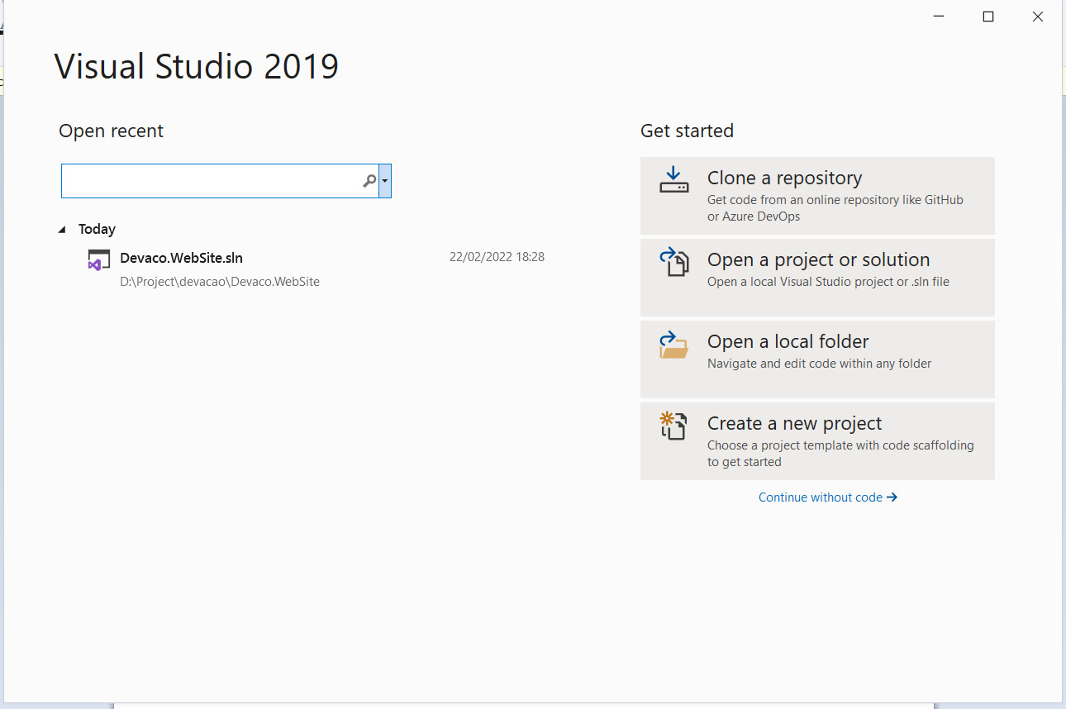Click 'Choose a project template' description text
This screenshot has height=709, width=1066.
click(840, 454)
